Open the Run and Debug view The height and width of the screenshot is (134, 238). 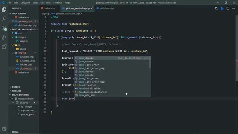click(4, 37)
